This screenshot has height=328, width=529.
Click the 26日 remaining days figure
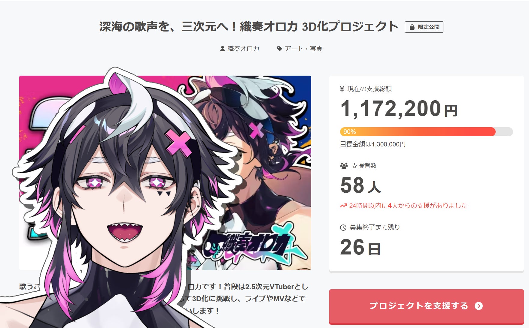[360, 248]
